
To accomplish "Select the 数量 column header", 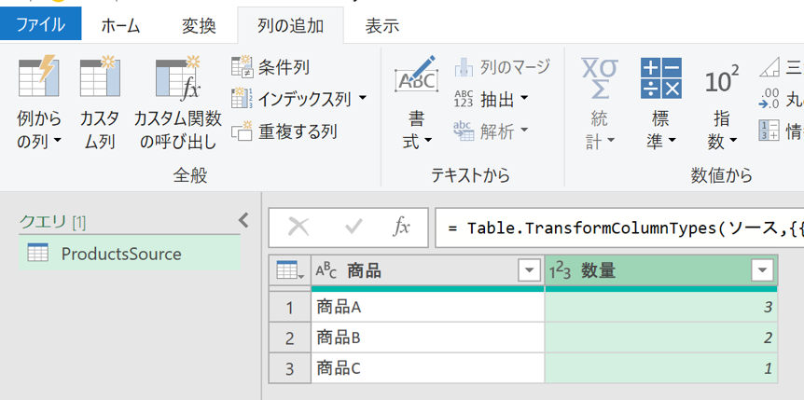I will point(661,270).
